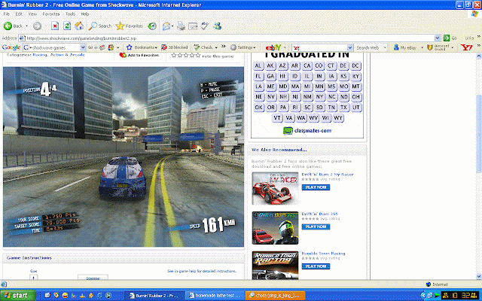This screenshot has width=482, height=301.
Task: Expand the Mail button dropdown arrow
Action: [172, 26]
